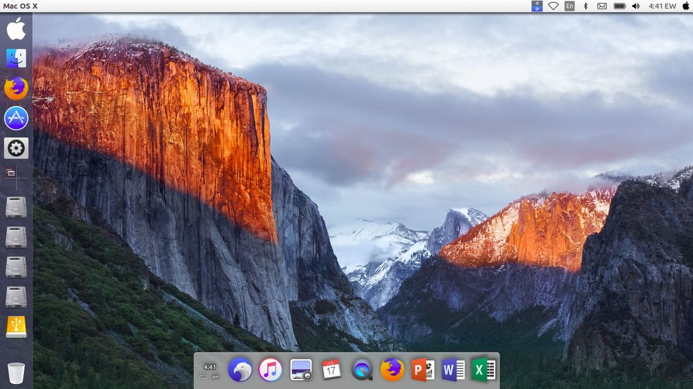Toggle the Bluetooth indicator in menu bar

coord(585,6)
